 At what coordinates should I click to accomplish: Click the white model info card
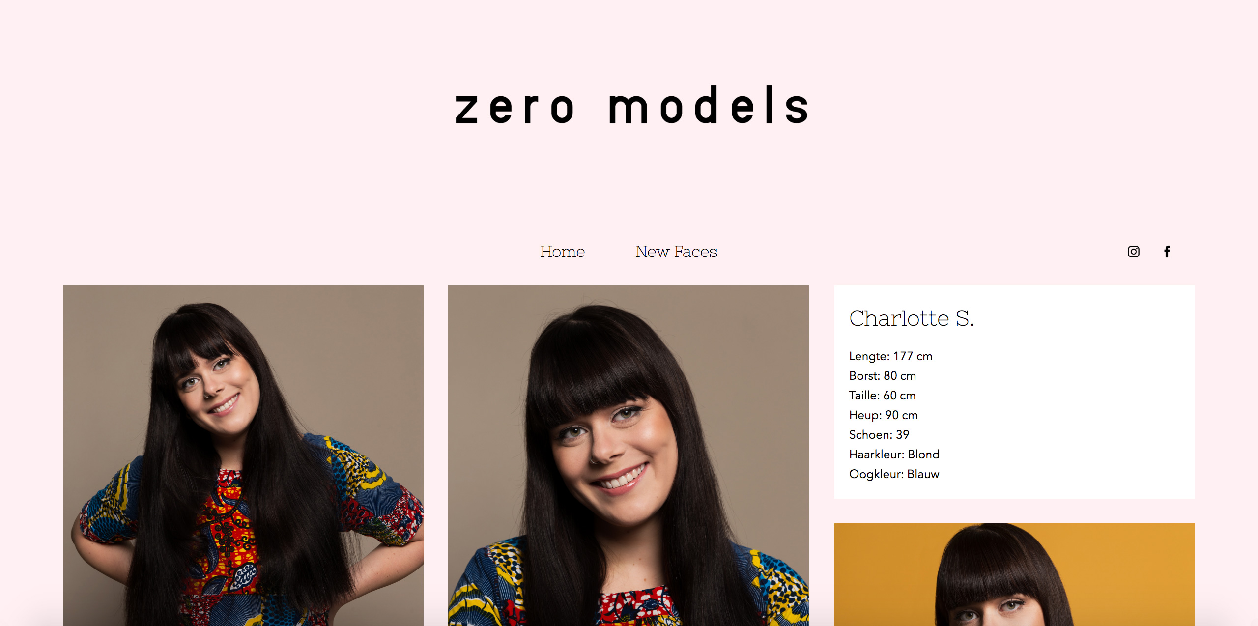click(x=1015, y=392)
